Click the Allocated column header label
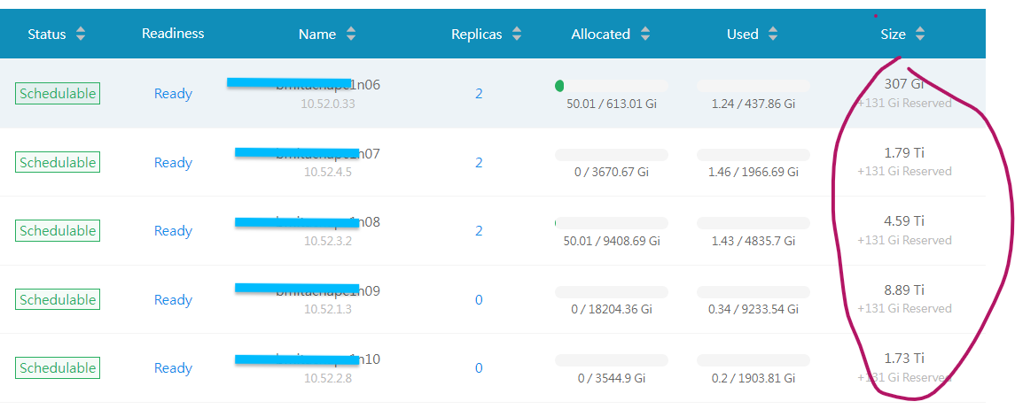The width and height of the screenshot is (1015, 417). [x=600, y=35]
